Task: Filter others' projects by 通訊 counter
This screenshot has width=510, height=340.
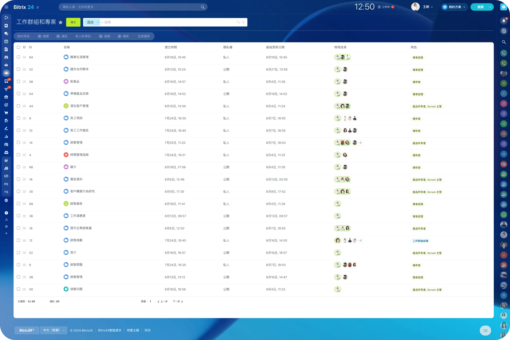Action: pyautogui.click(x=123, y=36)
